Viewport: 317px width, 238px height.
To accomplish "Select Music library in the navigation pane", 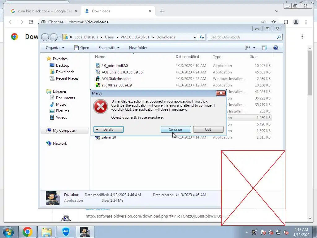I will [61, 104].
